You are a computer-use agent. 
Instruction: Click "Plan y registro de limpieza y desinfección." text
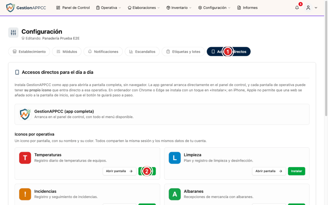click(x=219, y=161)
